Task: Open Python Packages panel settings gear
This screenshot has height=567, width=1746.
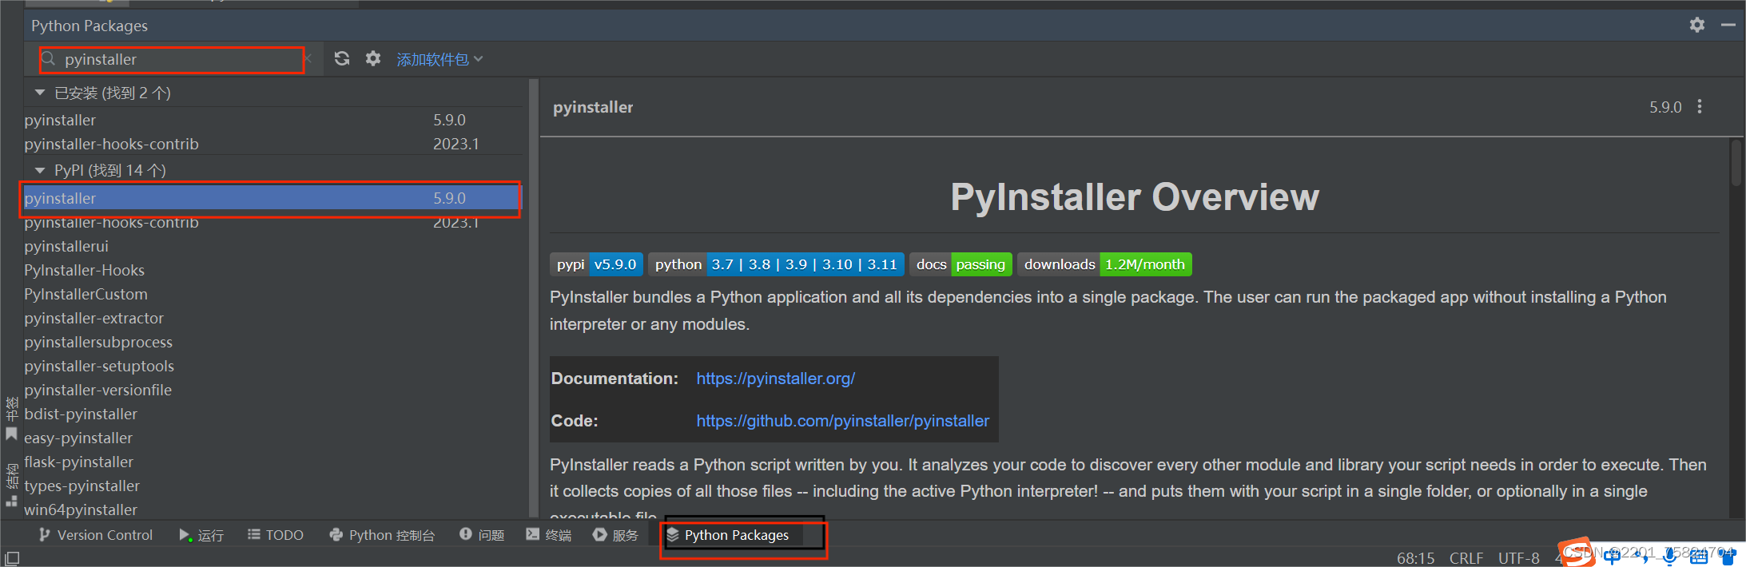Action: point(1697,25)
